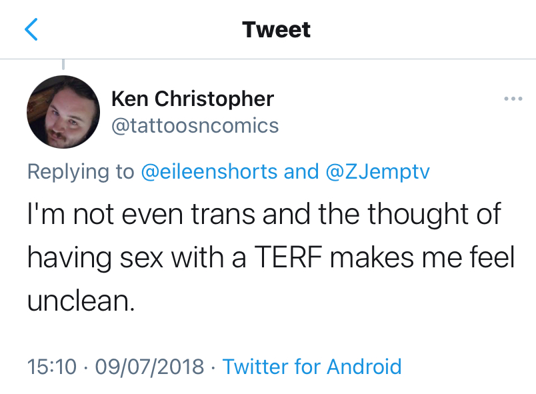The width and height of the screenshot is (536, 394).
Task: Click the 15:10 time stamp
Action: [x=52, y=366]
